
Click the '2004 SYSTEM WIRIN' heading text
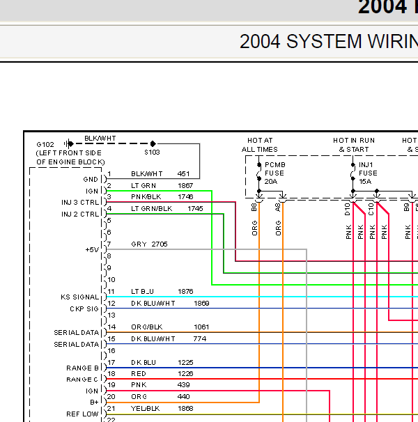point(329,42)
